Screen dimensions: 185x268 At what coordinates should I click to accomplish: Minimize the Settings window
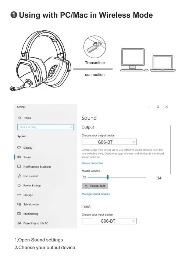pos(149,107)
